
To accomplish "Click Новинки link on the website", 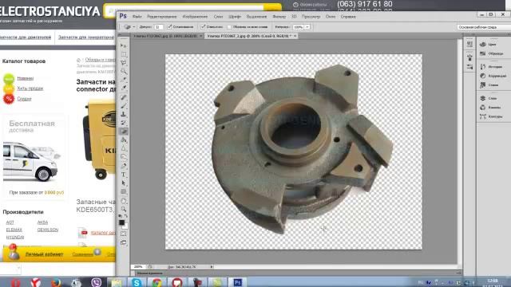I will click(25, 78).
